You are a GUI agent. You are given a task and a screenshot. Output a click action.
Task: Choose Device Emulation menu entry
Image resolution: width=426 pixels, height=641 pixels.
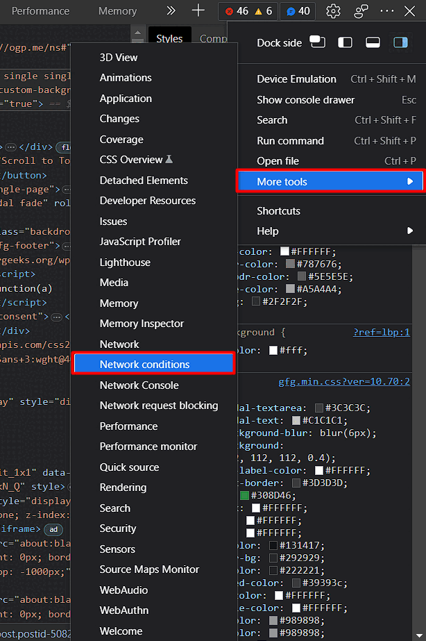coord(296,79)
